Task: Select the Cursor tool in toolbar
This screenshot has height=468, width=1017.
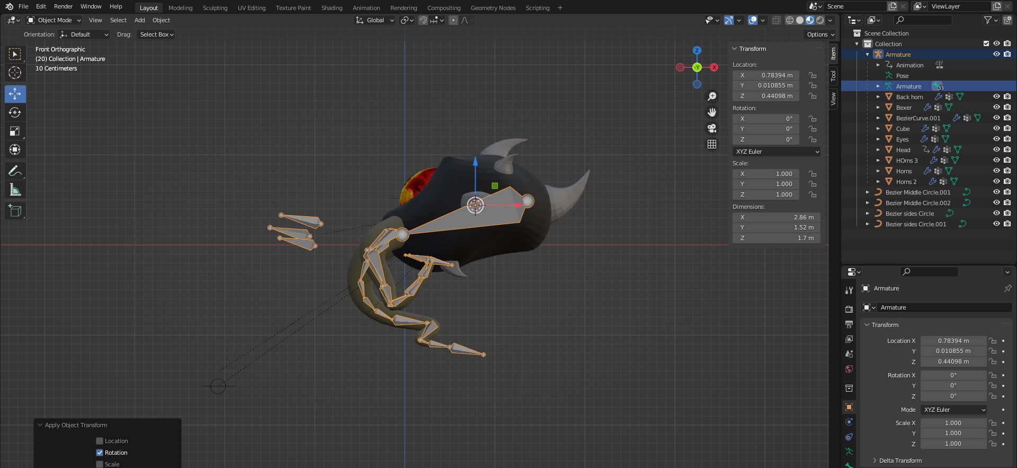Action: pos(15,73)
